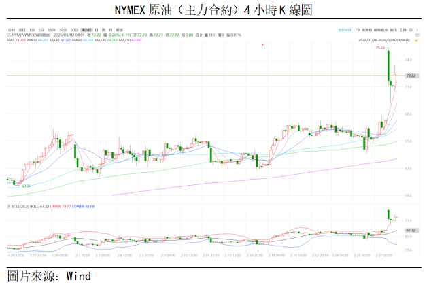Choose the 15分 period tab
The image size is (429, 287).
(x=52, y=31)
